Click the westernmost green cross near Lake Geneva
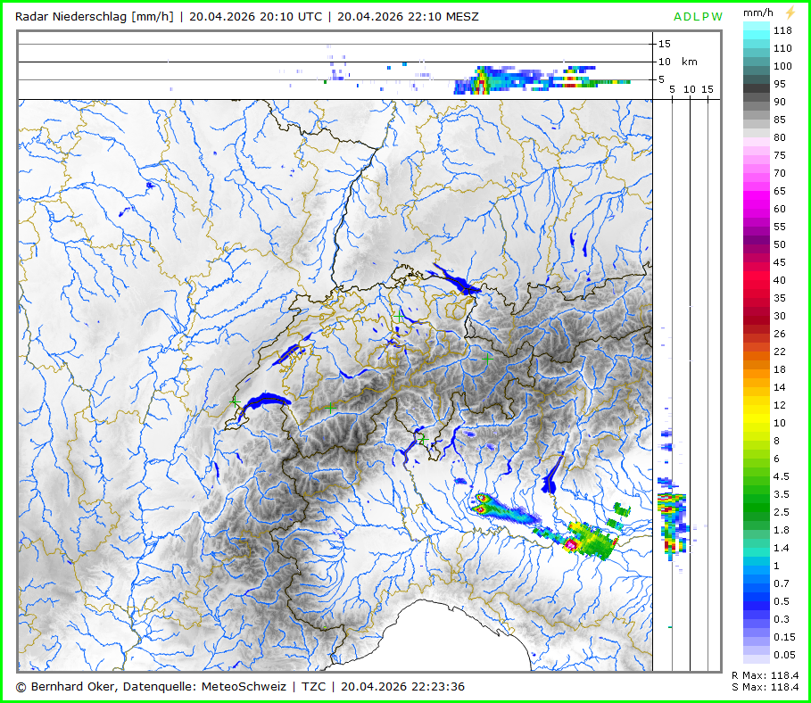The image size is (811, 703). pyautogui.click(x=234, y=403)
